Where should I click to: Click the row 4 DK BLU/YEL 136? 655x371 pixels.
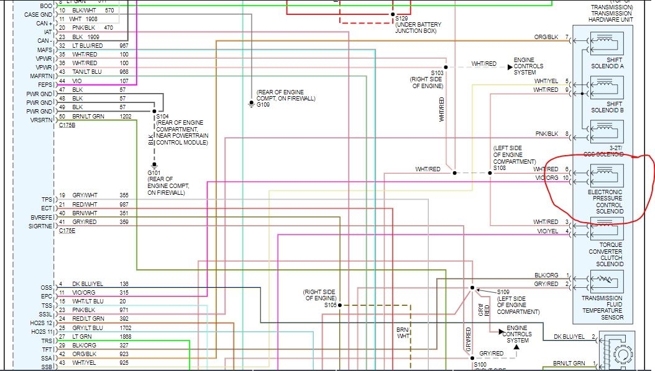tap(94, 284)
